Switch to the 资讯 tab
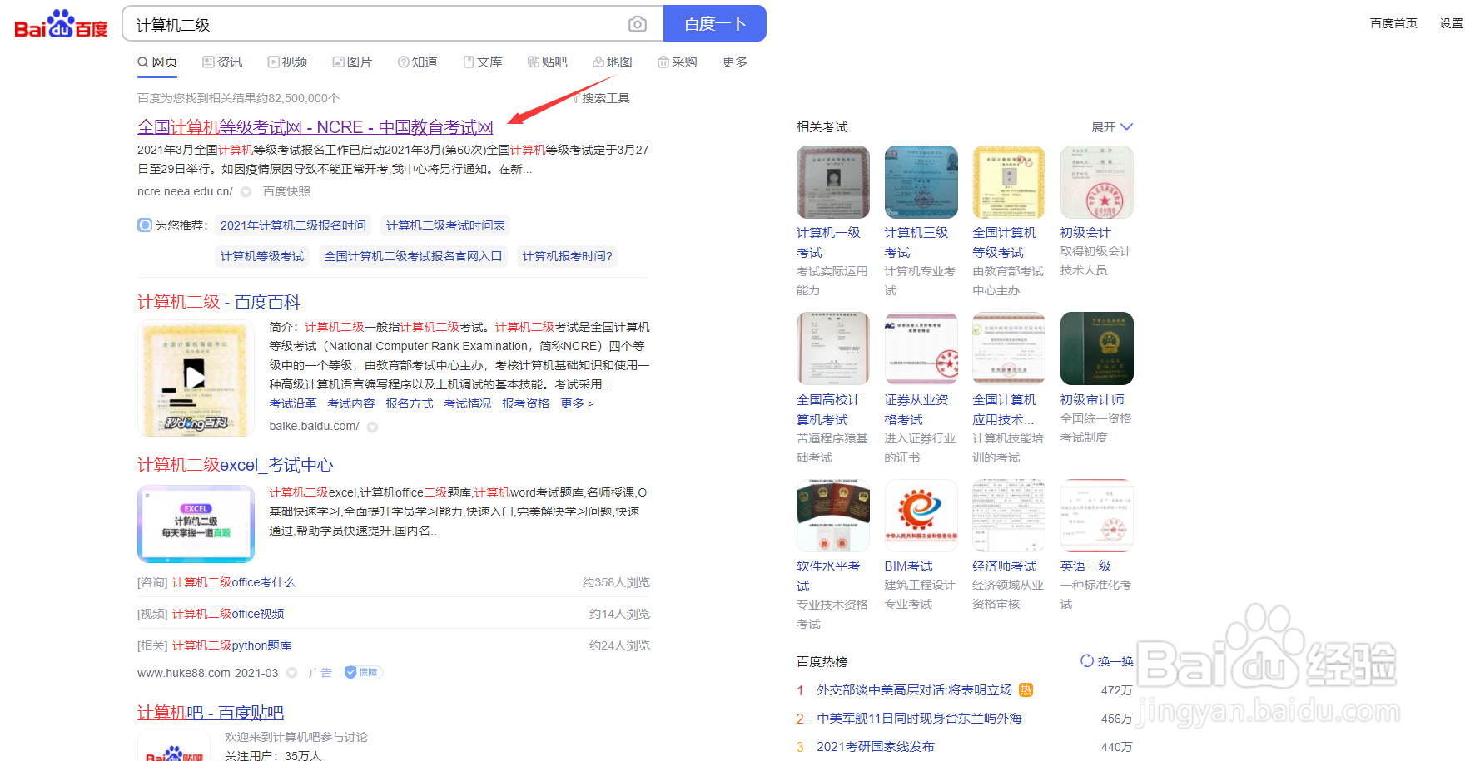Screen dimensions: 1480x761 coord(222,62)
